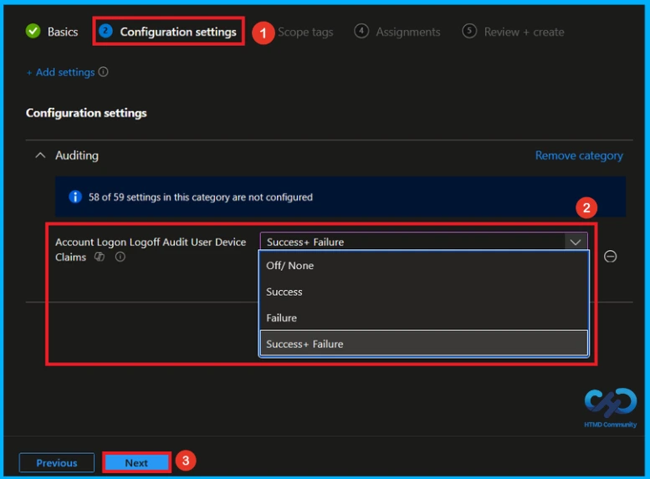Click the Next button
The height and width of the screenshot is (479, 650).
tap(136, 462)
